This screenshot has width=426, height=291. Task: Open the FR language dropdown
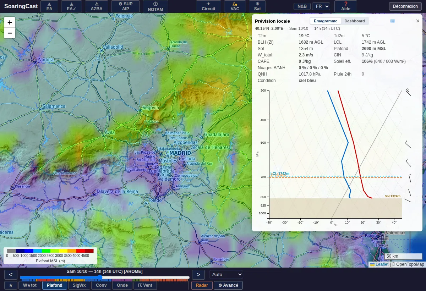click(x=321, y=6)
